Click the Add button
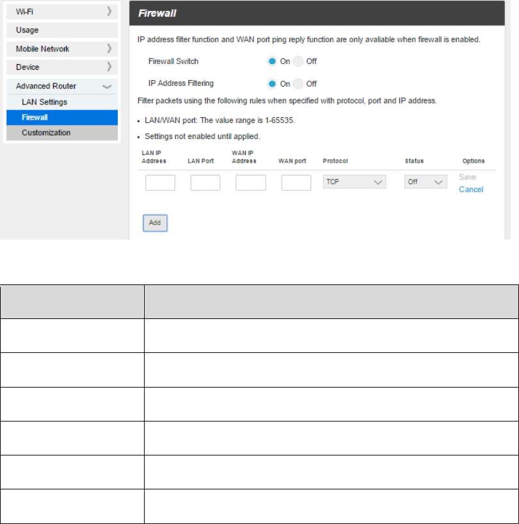 click(155, 222)
